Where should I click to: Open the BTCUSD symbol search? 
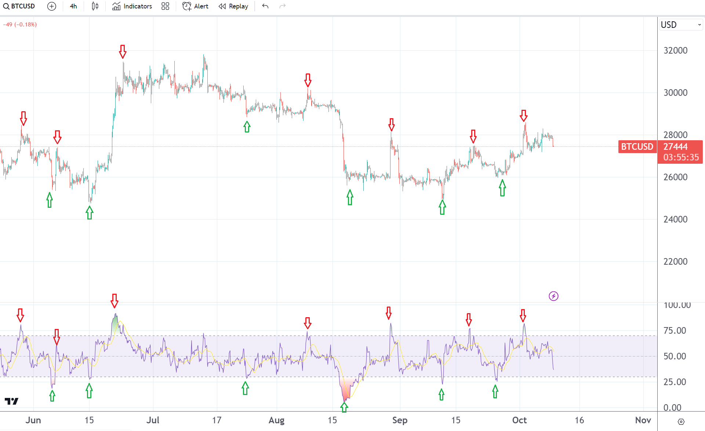point(19,6)
